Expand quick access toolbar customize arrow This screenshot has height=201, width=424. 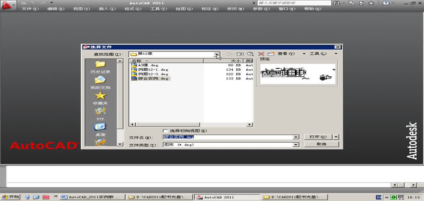[x=51, y=3]
